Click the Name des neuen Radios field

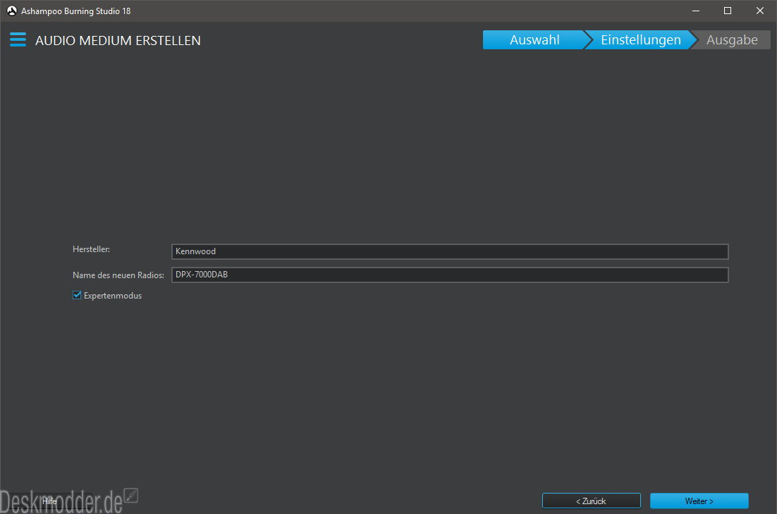tap(450, 275)
